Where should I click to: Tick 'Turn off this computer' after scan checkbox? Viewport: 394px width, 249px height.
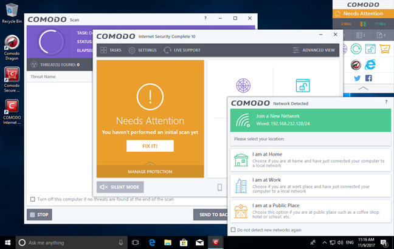[x=33, y=199]
